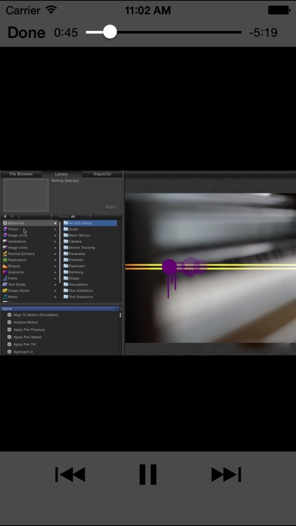Open the Simulations folder icon
Screen dimensions: 296x526
(66, 285)
